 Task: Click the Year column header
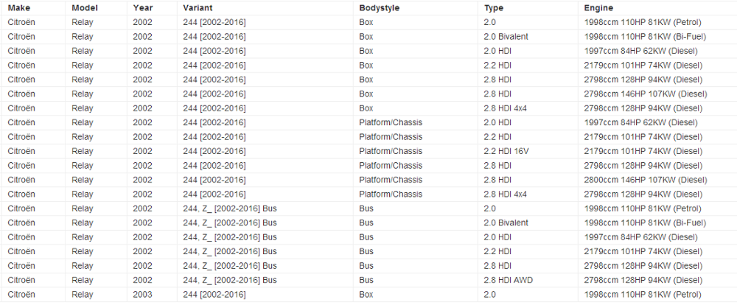point(143,7)
